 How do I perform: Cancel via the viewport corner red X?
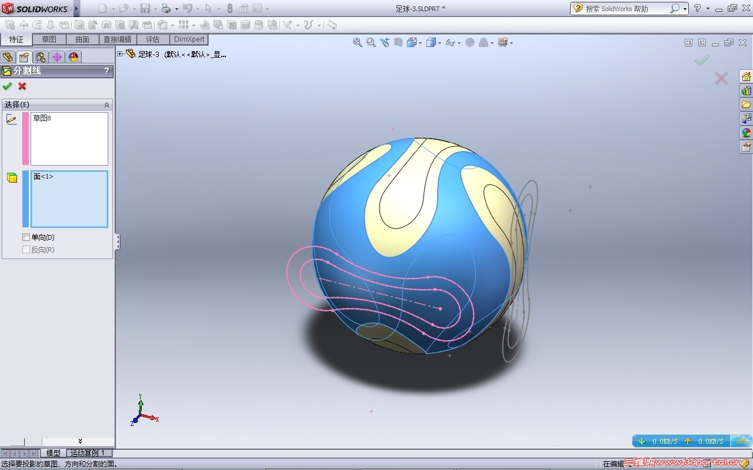click(x=721, y=78)
